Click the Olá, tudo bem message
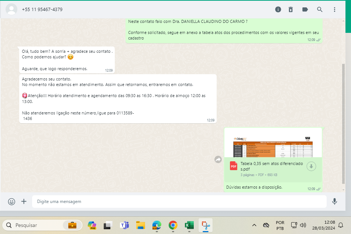 point(67,60)
